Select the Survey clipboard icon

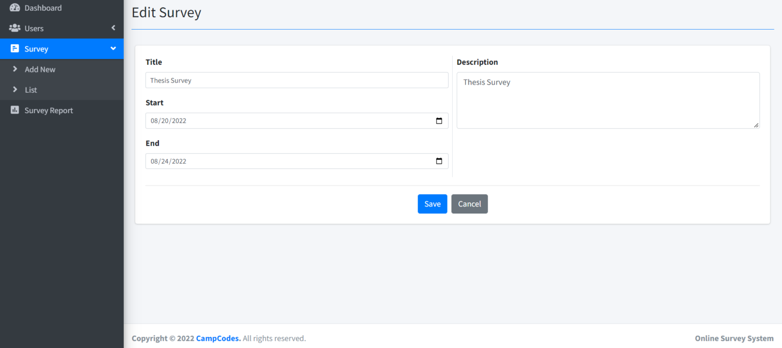click(15, 48)
